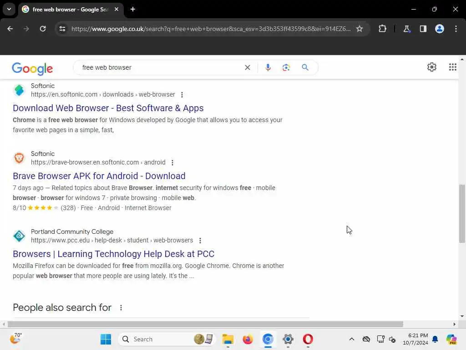Launch Firefox from the taskbar
The image size is (466, 350).
pos(248,339)
